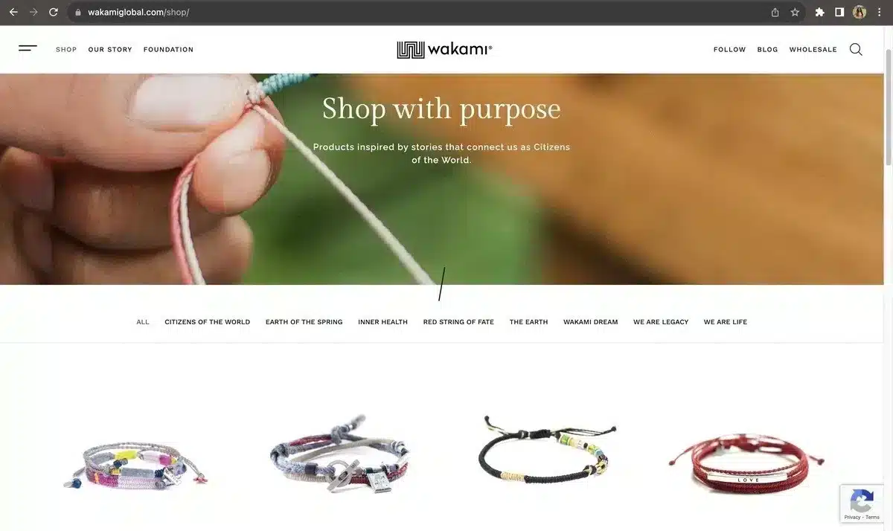Screen dimensions: 893x531
Task: Click the share page icon in address bar
Action: (x=775, y=13)
